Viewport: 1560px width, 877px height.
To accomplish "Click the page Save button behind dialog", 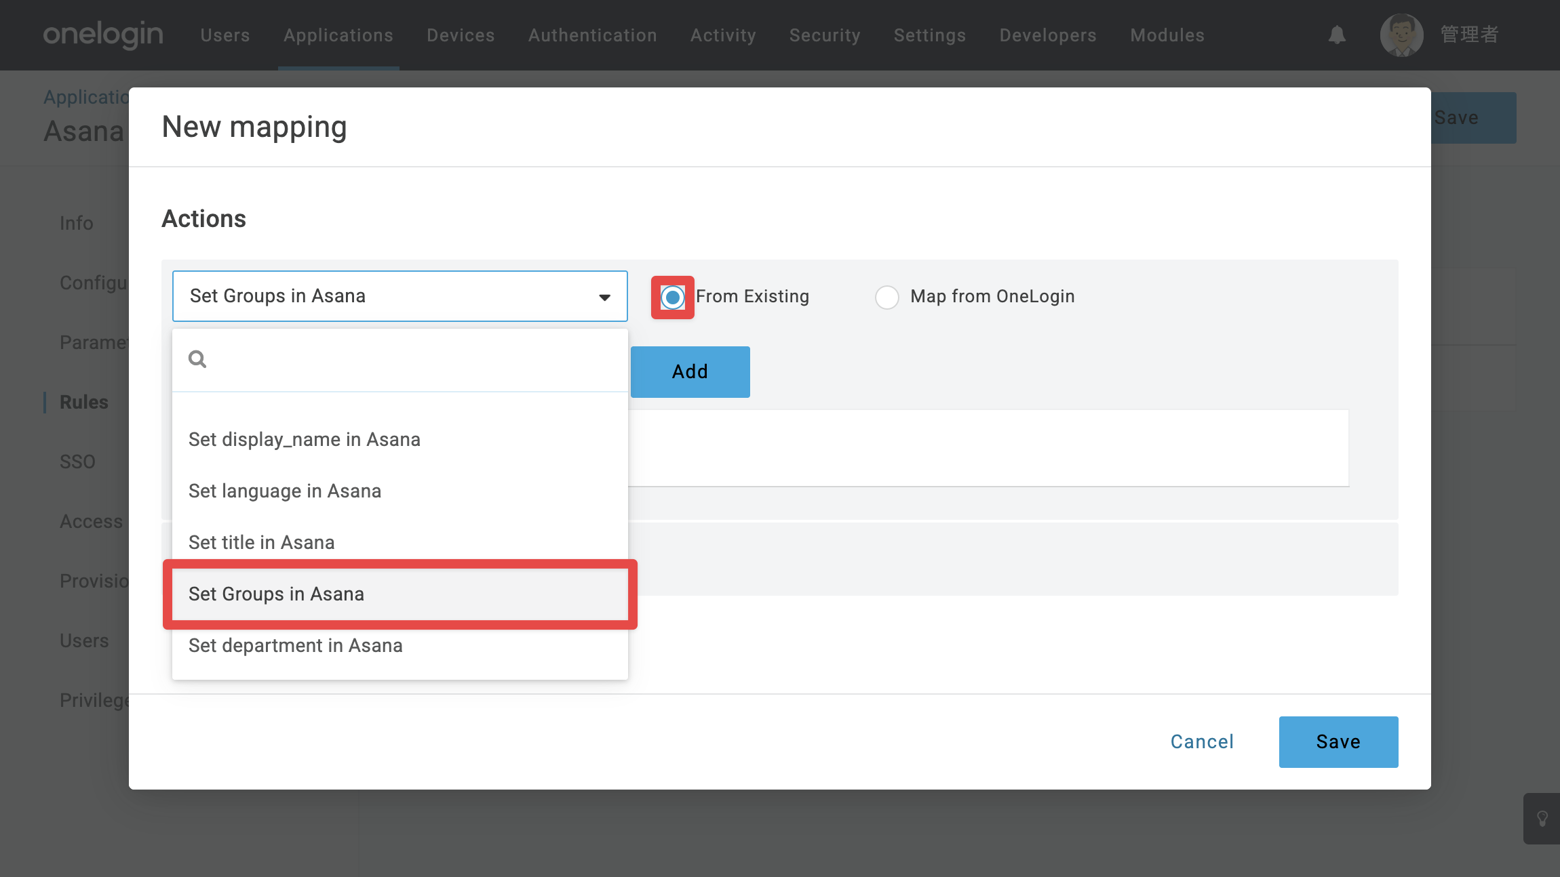I will point(1473,117).
